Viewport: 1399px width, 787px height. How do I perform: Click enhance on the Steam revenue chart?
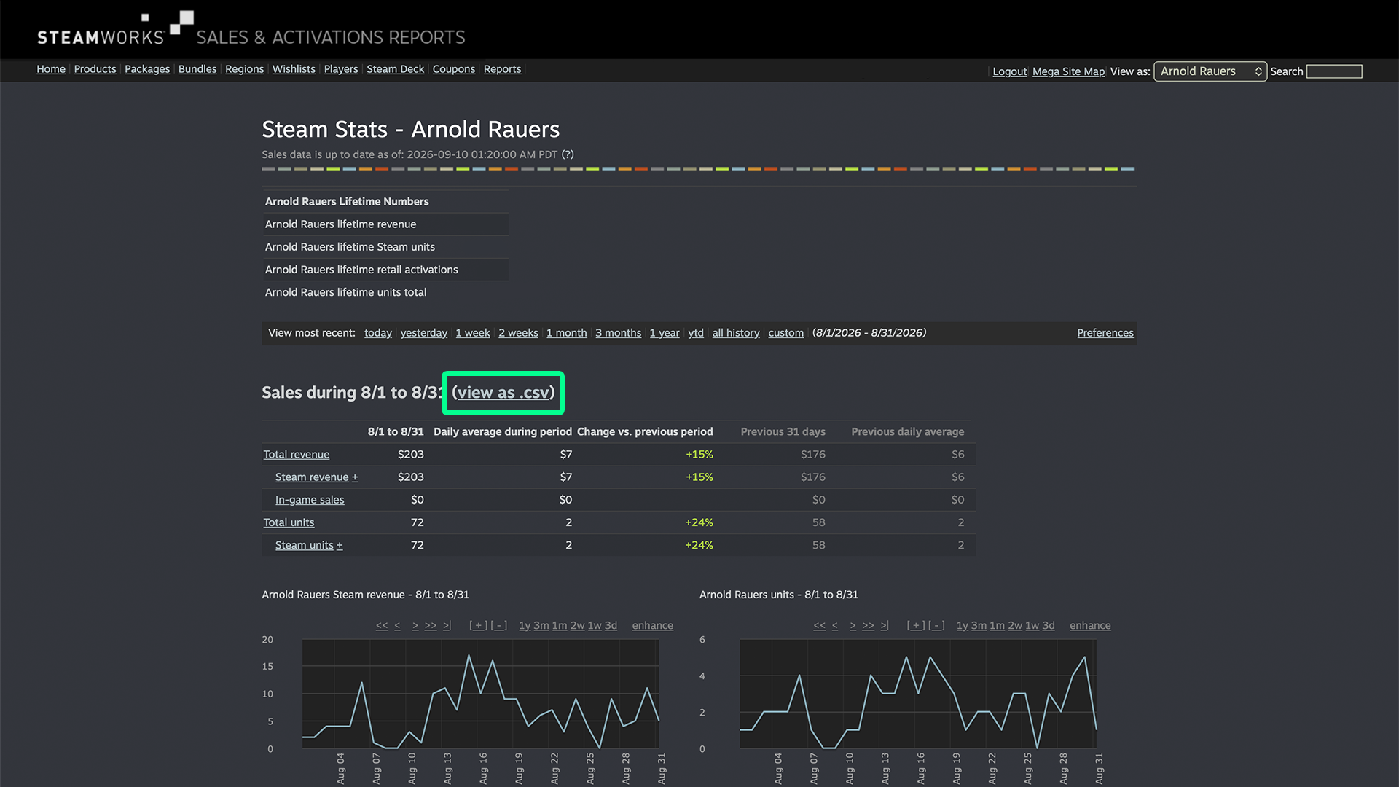coord(653,626)
